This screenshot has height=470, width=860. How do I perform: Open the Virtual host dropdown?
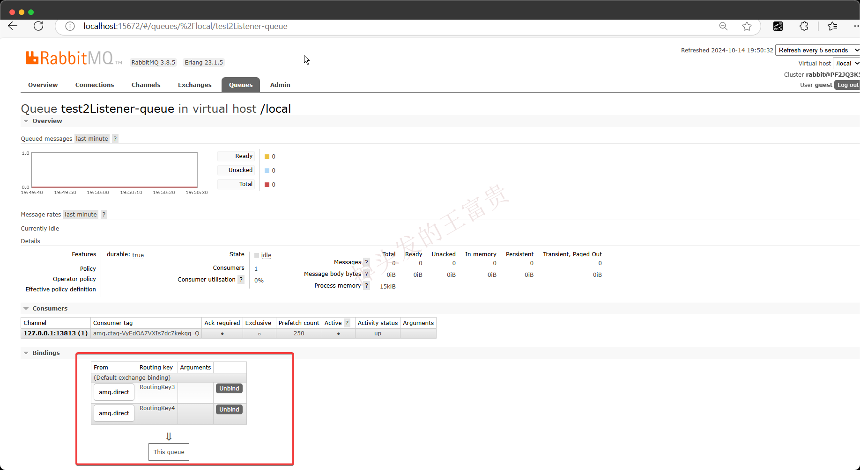click(847, 64)
